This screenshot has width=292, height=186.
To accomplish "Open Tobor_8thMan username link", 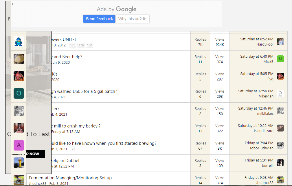I will (x=261, y=148).
